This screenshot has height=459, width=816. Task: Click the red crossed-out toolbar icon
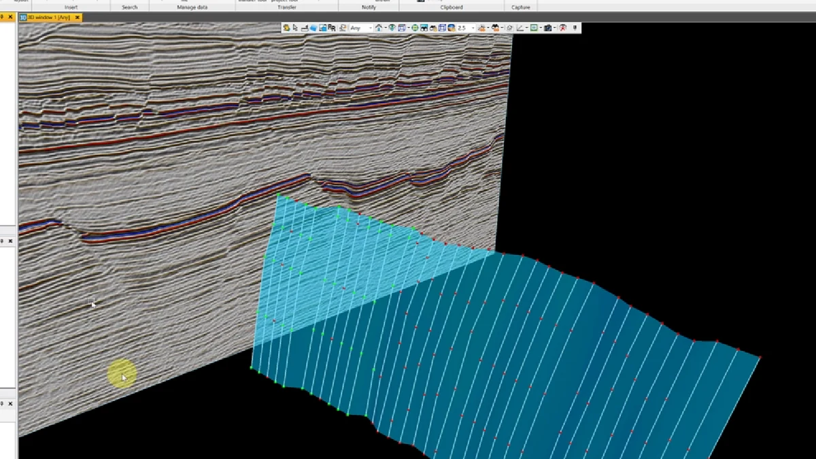pos(562,28)
